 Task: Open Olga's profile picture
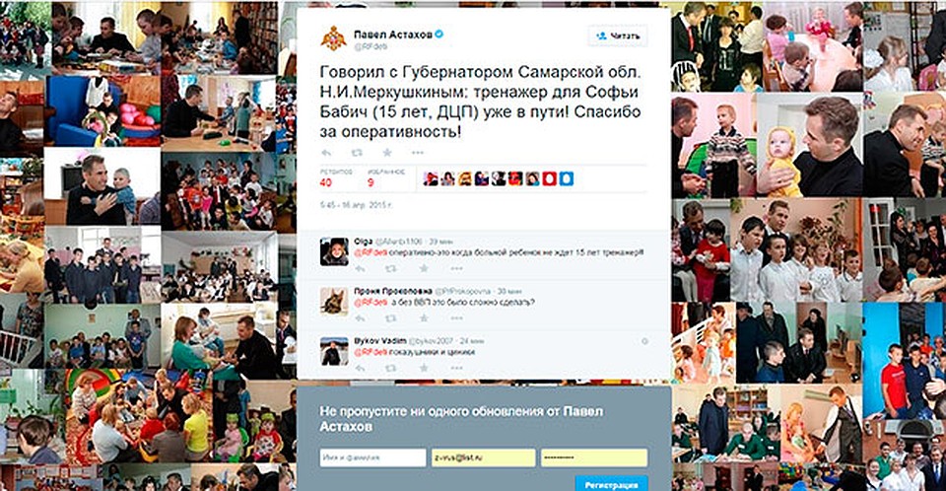tap(334, 251)
